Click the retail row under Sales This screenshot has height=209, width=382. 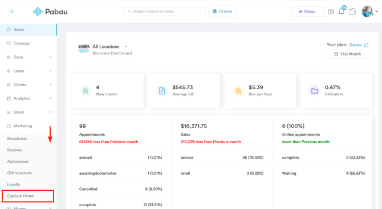point(222,174)
